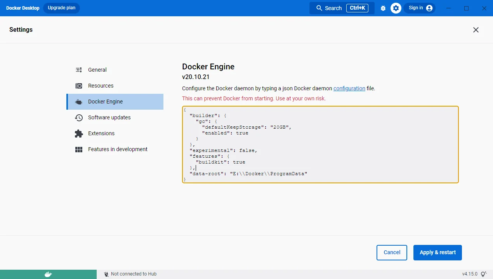
Task: Close the Settings panel with X
Action: click(x=476, y=30)
